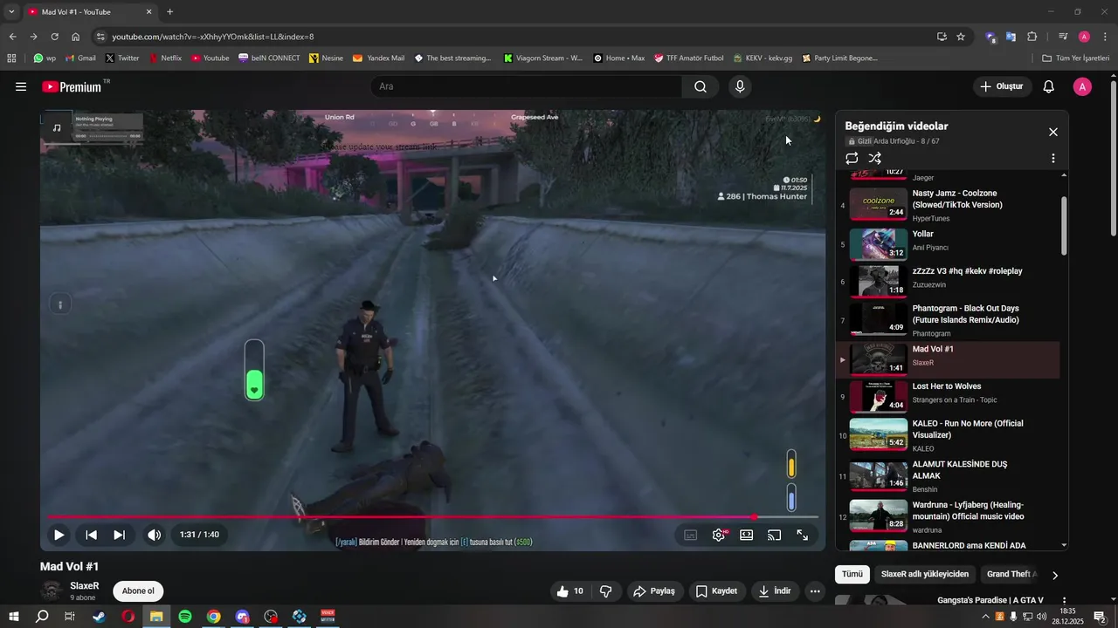The height and width of the screenshot is (628, 1118).
Task: Seek on the red progress bar
Action: pos(432,517)
